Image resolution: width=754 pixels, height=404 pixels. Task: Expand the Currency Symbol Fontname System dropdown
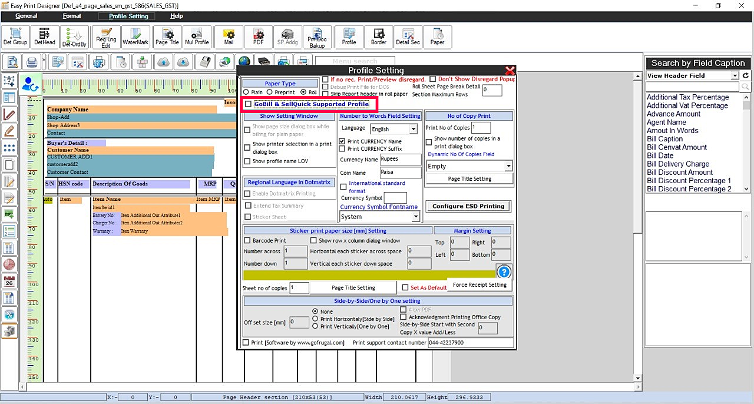click(x=415, y=217)
